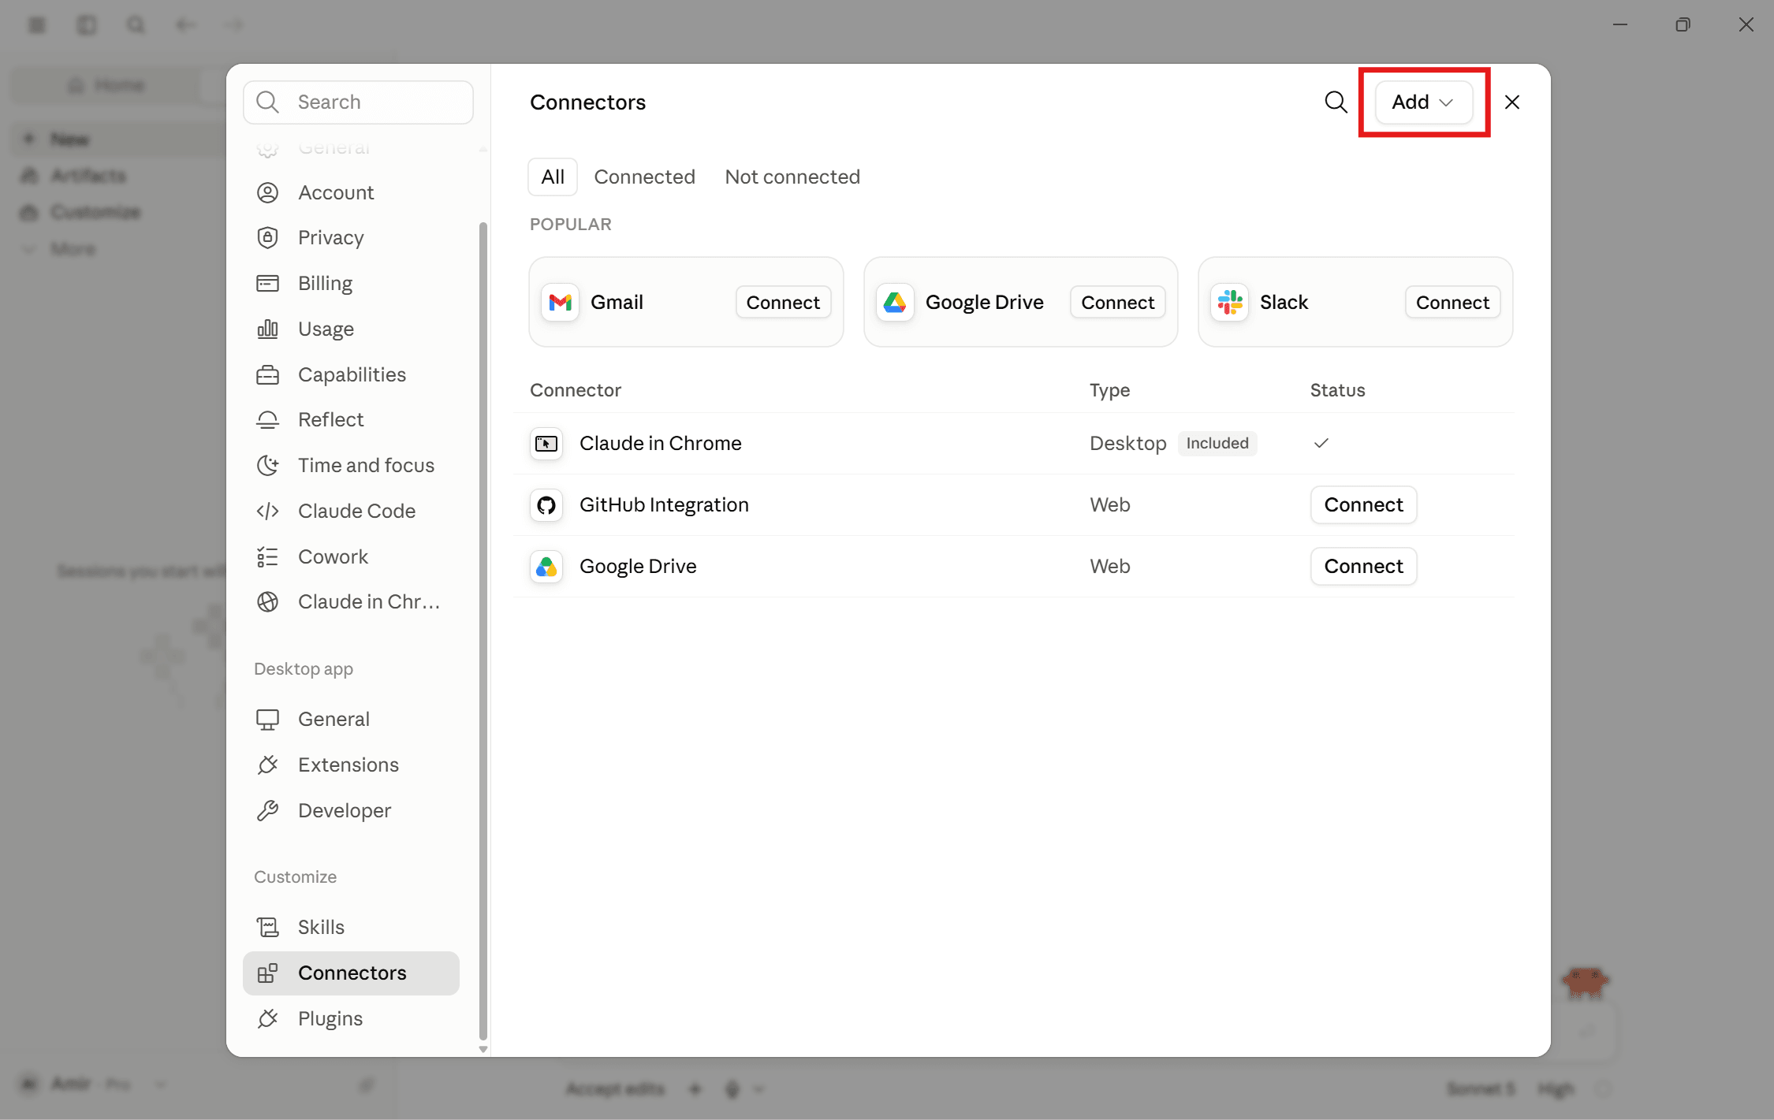Connect Google Drive in the connector table

[x=1363, y=566]
